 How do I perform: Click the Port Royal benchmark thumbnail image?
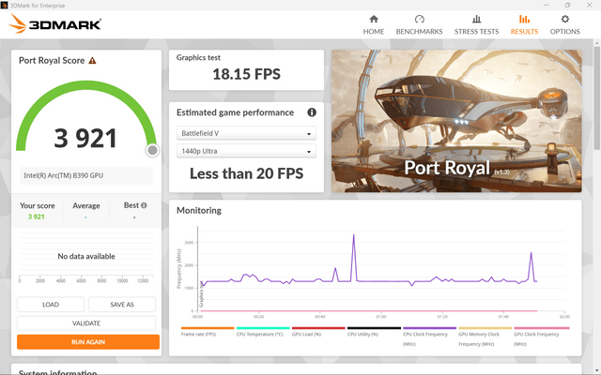pyautogui.click(x=456, y=121)
